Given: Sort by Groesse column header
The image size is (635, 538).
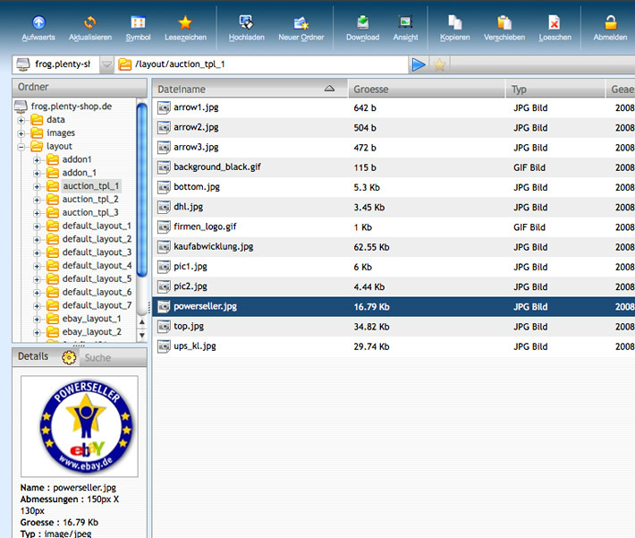Looking at the screenshot, I should (427, 89).
